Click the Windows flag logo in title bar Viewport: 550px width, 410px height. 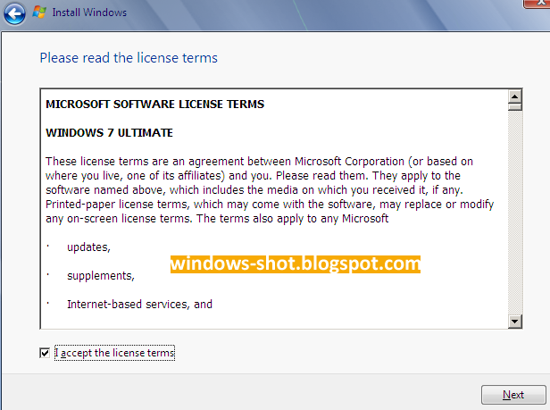(x=39, y=12)
